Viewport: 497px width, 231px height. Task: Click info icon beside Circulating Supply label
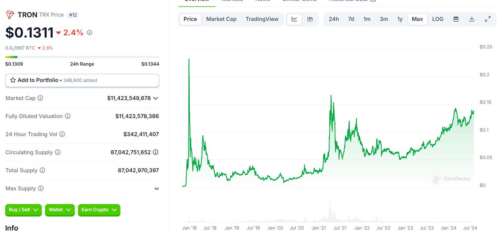point(58,152)
